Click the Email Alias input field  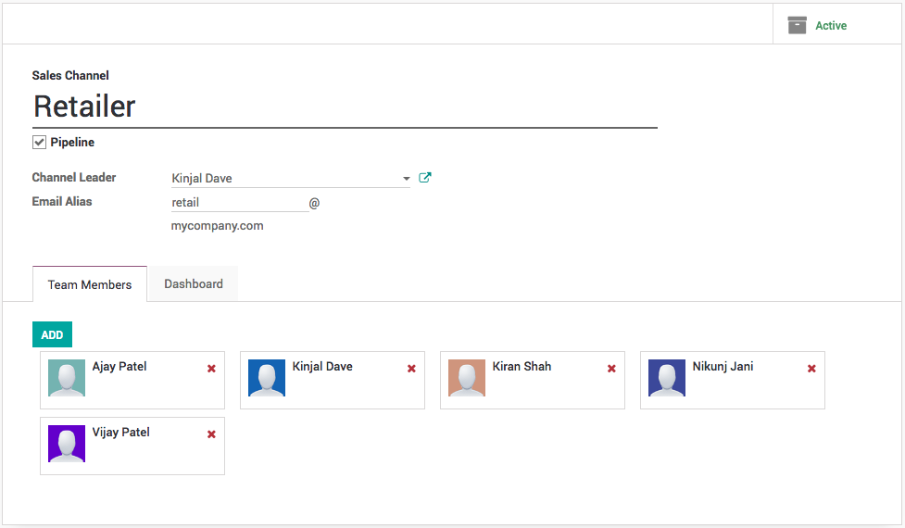coord(239,202)
